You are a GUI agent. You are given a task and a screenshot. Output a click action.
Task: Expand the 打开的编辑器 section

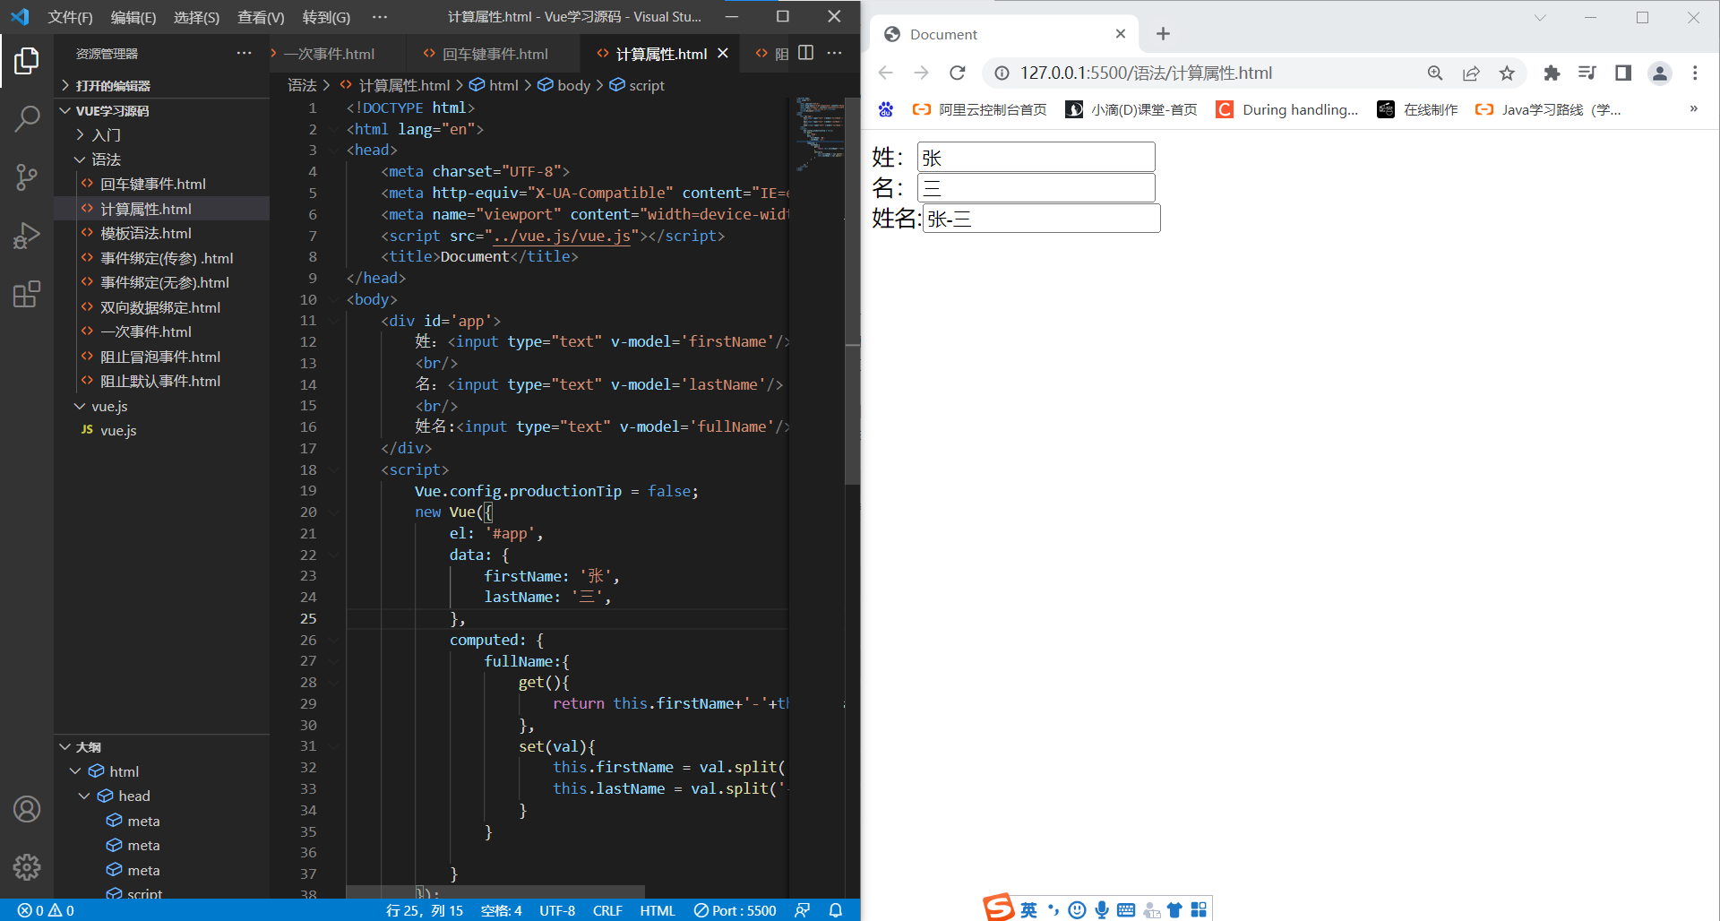point(113,85)
